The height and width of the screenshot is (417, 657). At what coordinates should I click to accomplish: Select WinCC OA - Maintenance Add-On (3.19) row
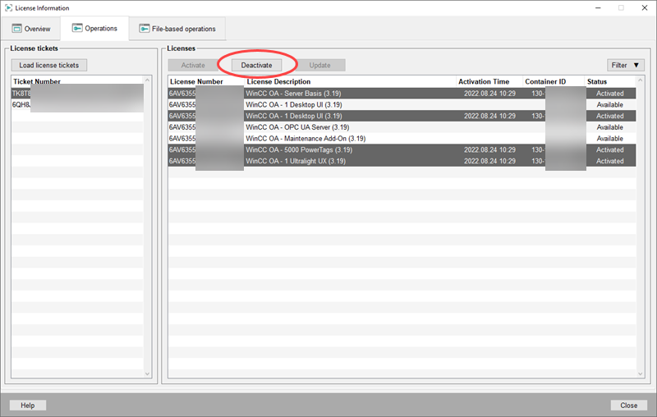[402, 138]
